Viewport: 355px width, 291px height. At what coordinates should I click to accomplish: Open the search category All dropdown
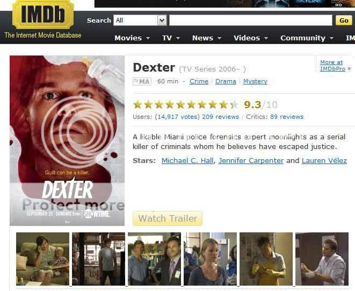point(140,20)
